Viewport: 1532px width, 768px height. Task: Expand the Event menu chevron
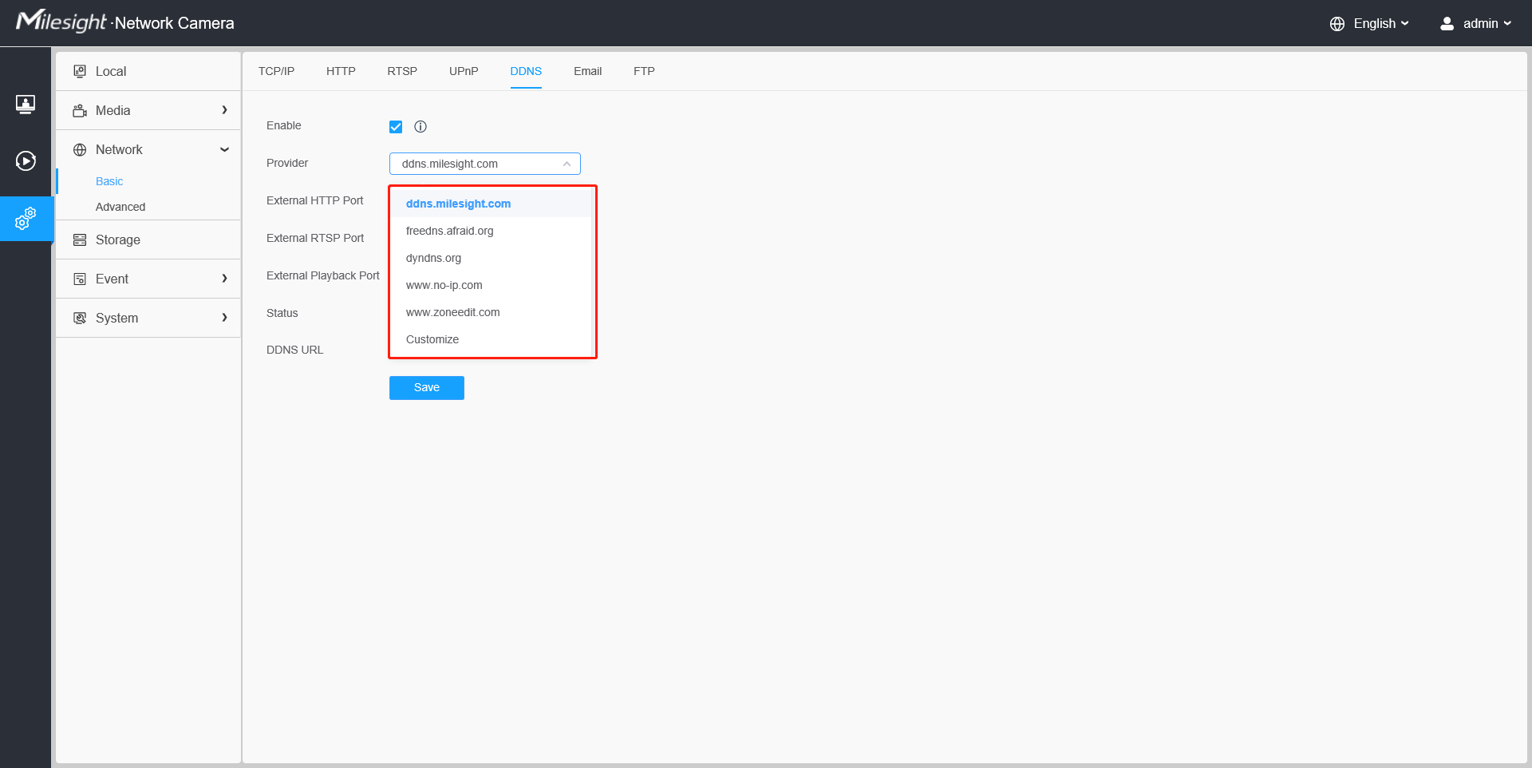click(224, 279)
